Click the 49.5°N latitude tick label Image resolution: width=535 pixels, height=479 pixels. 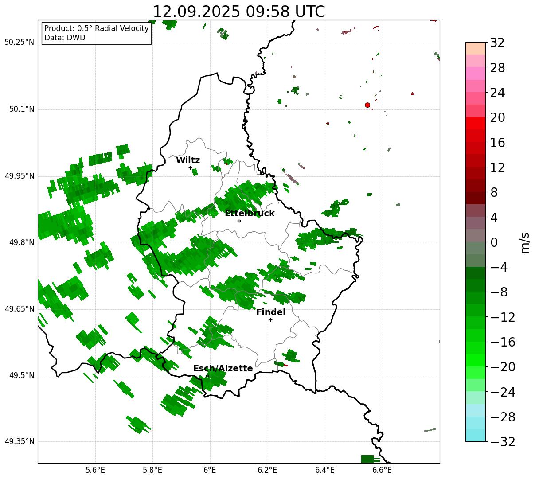[x=22, y=375]
